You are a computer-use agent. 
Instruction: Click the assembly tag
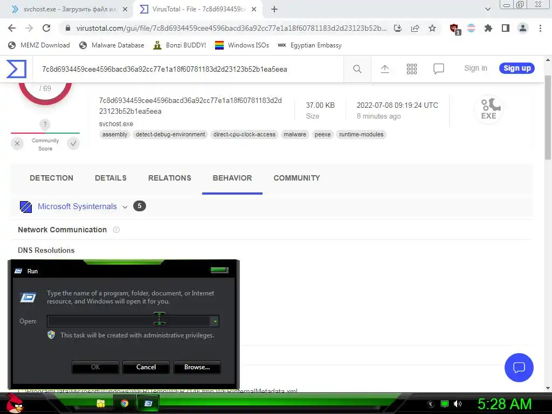(x=115, y=134)
